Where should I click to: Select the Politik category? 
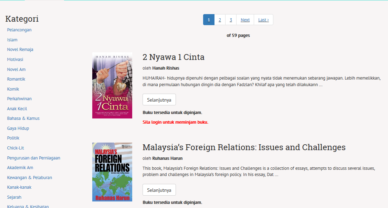point(13,138)
